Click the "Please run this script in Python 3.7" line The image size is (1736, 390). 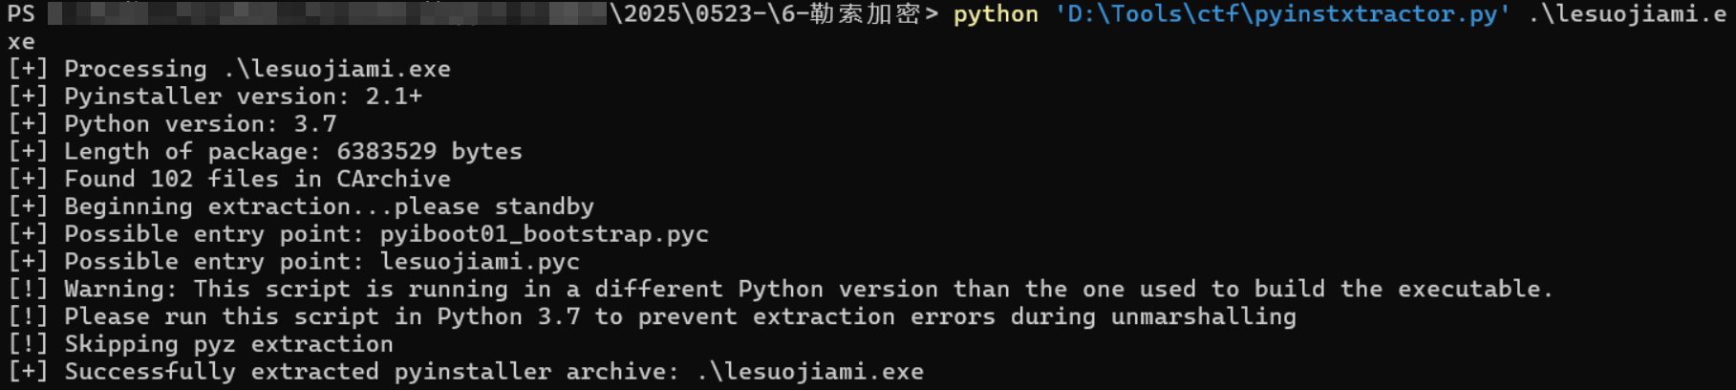click(679, 316)
